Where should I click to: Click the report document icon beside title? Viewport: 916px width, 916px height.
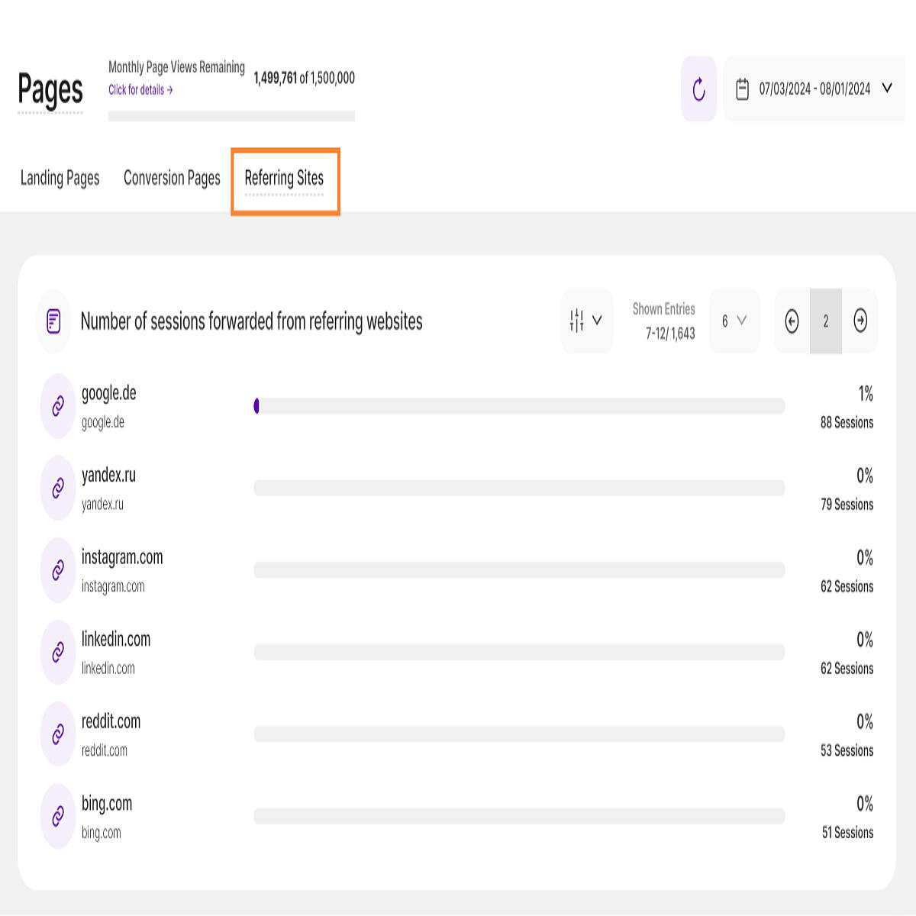point(53,321)
